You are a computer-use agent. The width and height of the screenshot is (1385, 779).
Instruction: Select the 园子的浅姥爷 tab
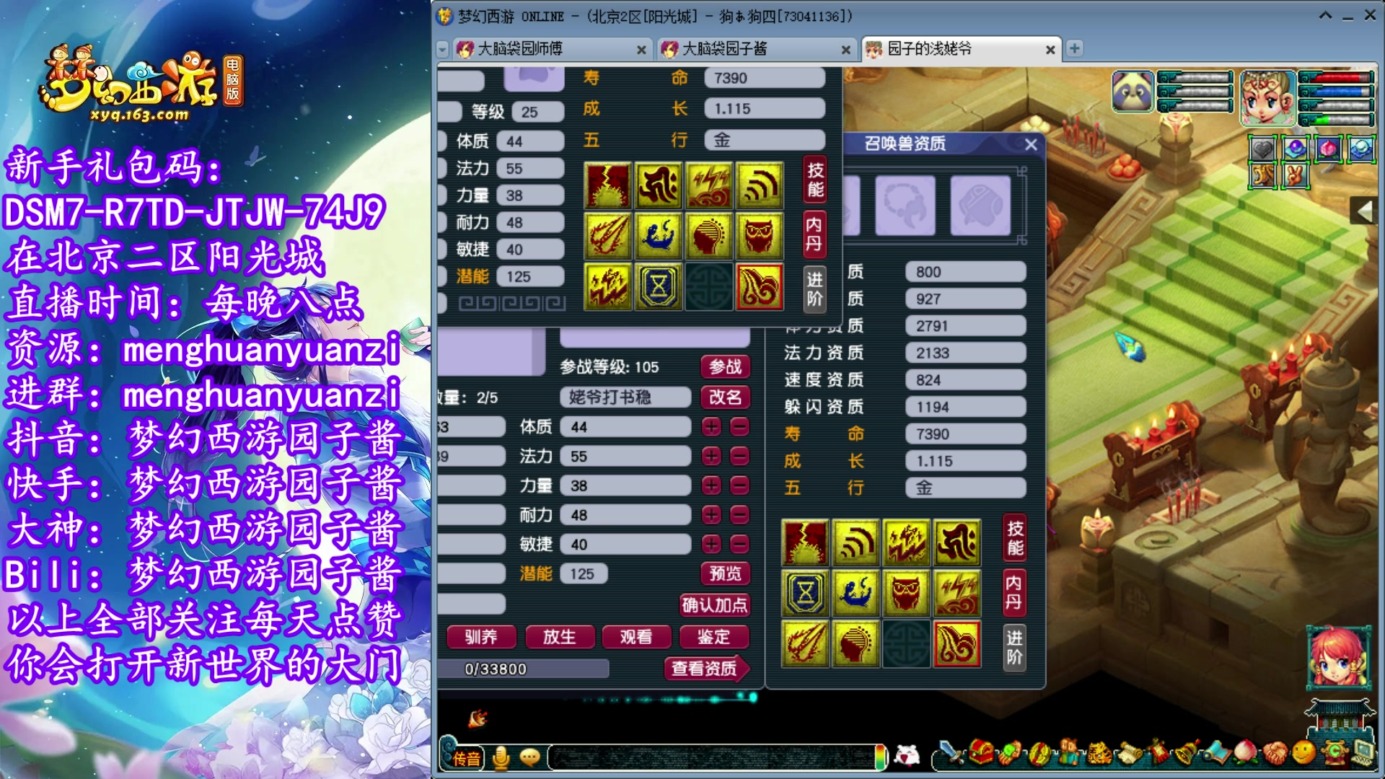(960, 49)
